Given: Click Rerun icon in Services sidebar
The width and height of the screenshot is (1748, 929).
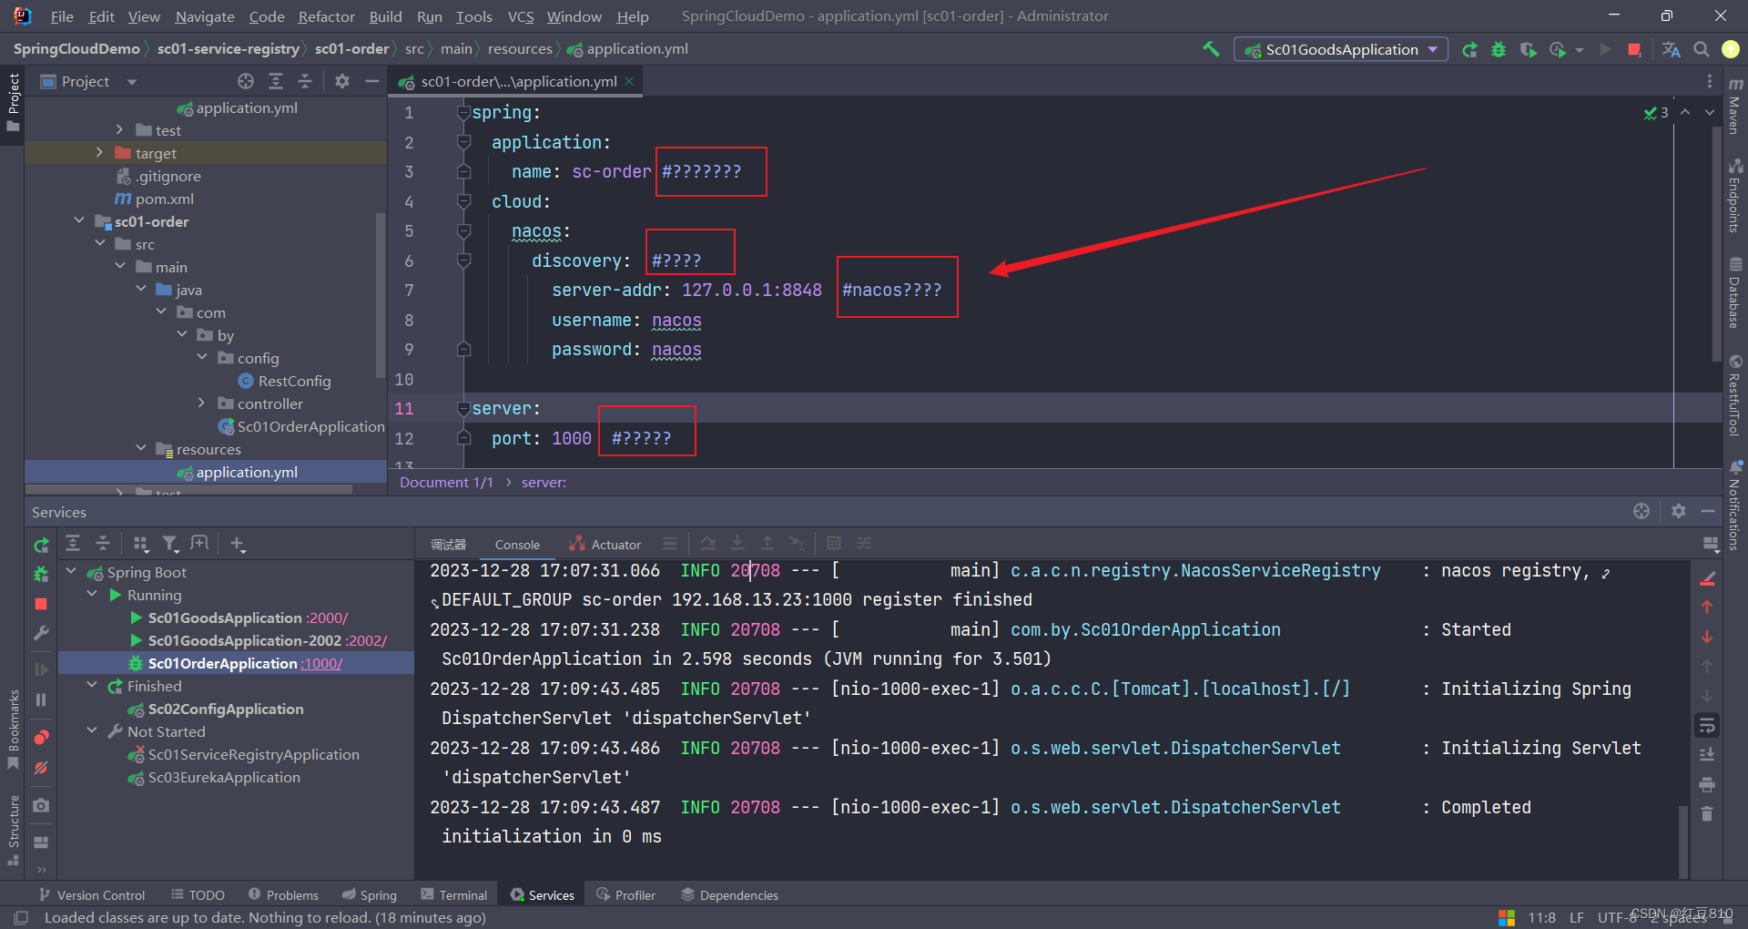Looking at the screenshot, I should click(x=41, y=545).
